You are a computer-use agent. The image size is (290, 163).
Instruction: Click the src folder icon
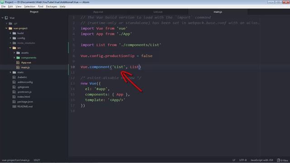[14, 48]
